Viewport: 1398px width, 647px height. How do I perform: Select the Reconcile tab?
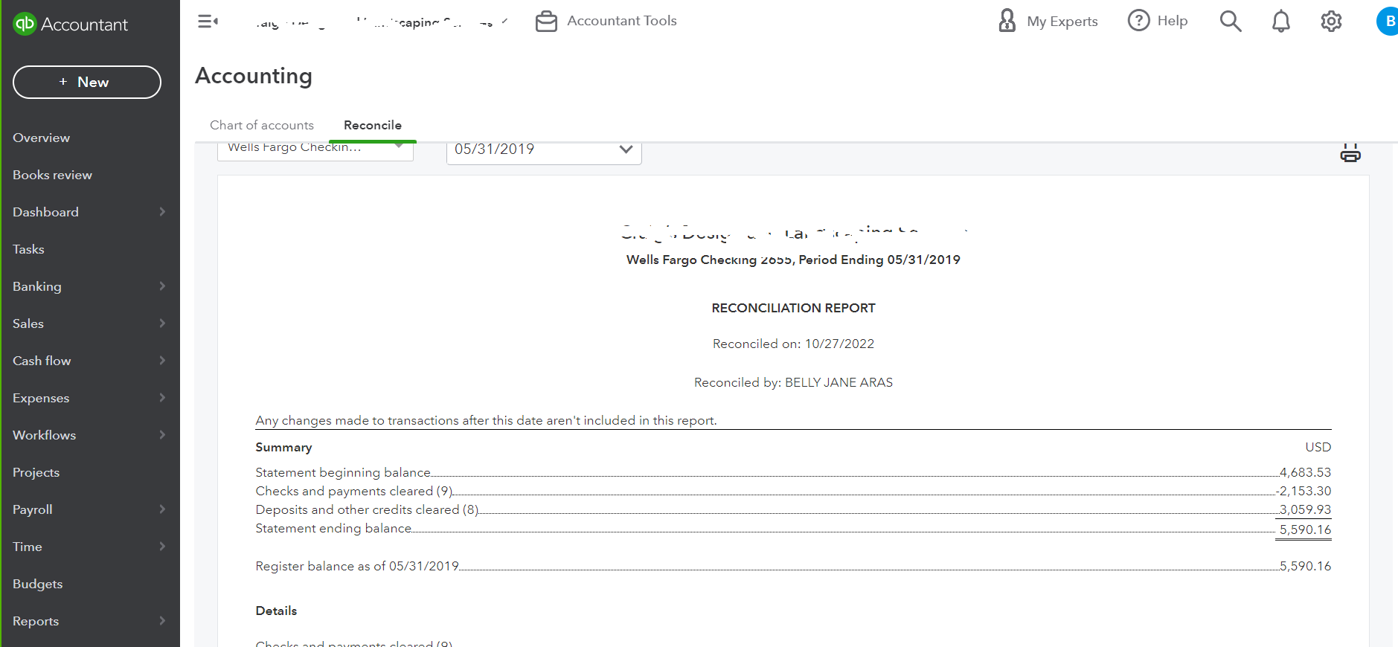(373, 125)
